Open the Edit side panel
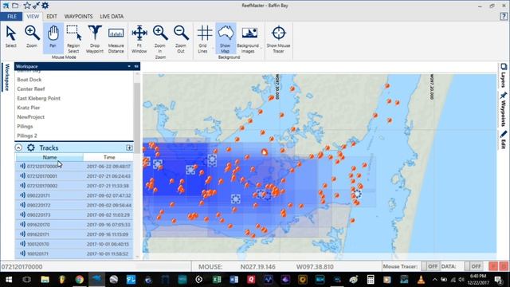 click(x=503, y=140)
